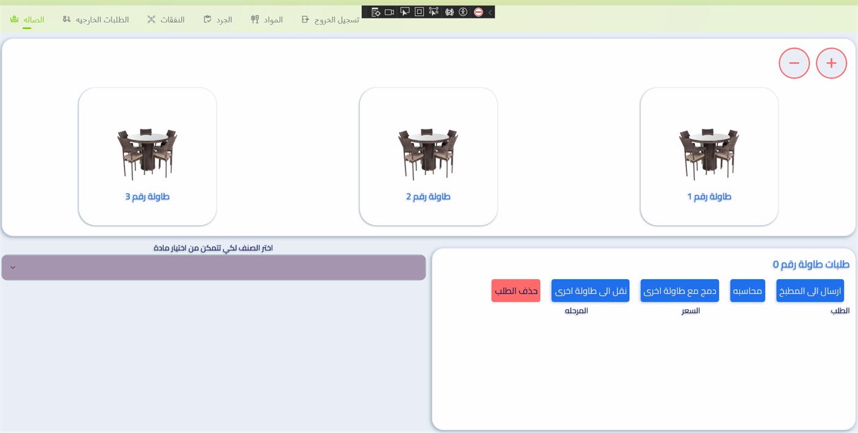Click تسجيل الخروج to log out
Viewport: 858px width, 433px height.
point(330,20)
